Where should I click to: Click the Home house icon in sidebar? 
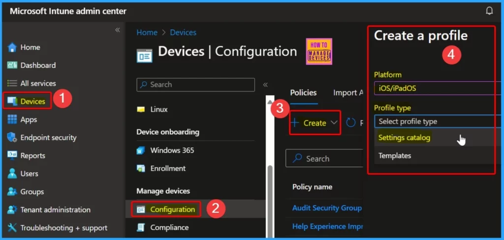[x=12, y=47]
